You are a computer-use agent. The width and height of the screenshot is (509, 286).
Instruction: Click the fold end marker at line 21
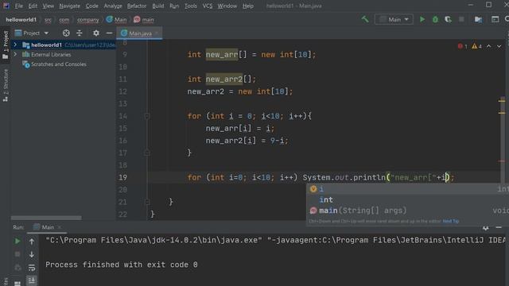[147, 202]
